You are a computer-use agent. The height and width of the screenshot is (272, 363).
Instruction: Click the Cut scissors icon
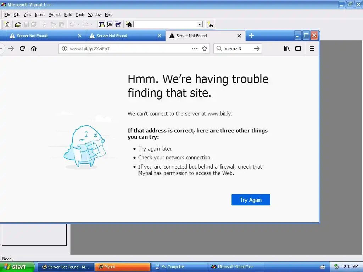(x=44, y=24)
